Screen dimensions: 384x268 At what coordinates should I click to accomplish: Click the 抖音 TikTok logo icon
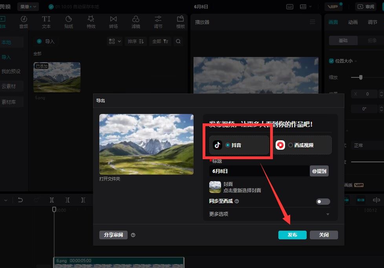coord(217,145)
